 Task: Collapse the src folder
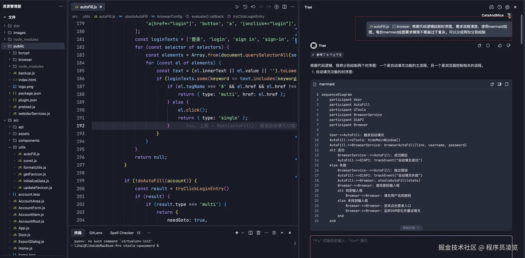pos(5,120)
